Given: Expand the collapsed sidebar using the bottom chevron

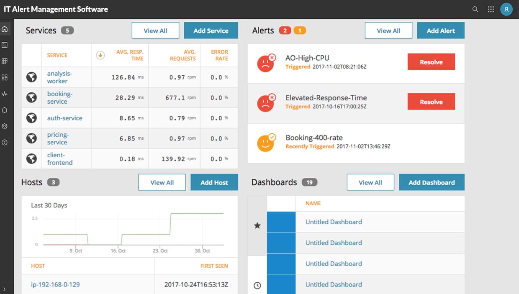Looking at the screenshot, I should click(x=5, y=288).
